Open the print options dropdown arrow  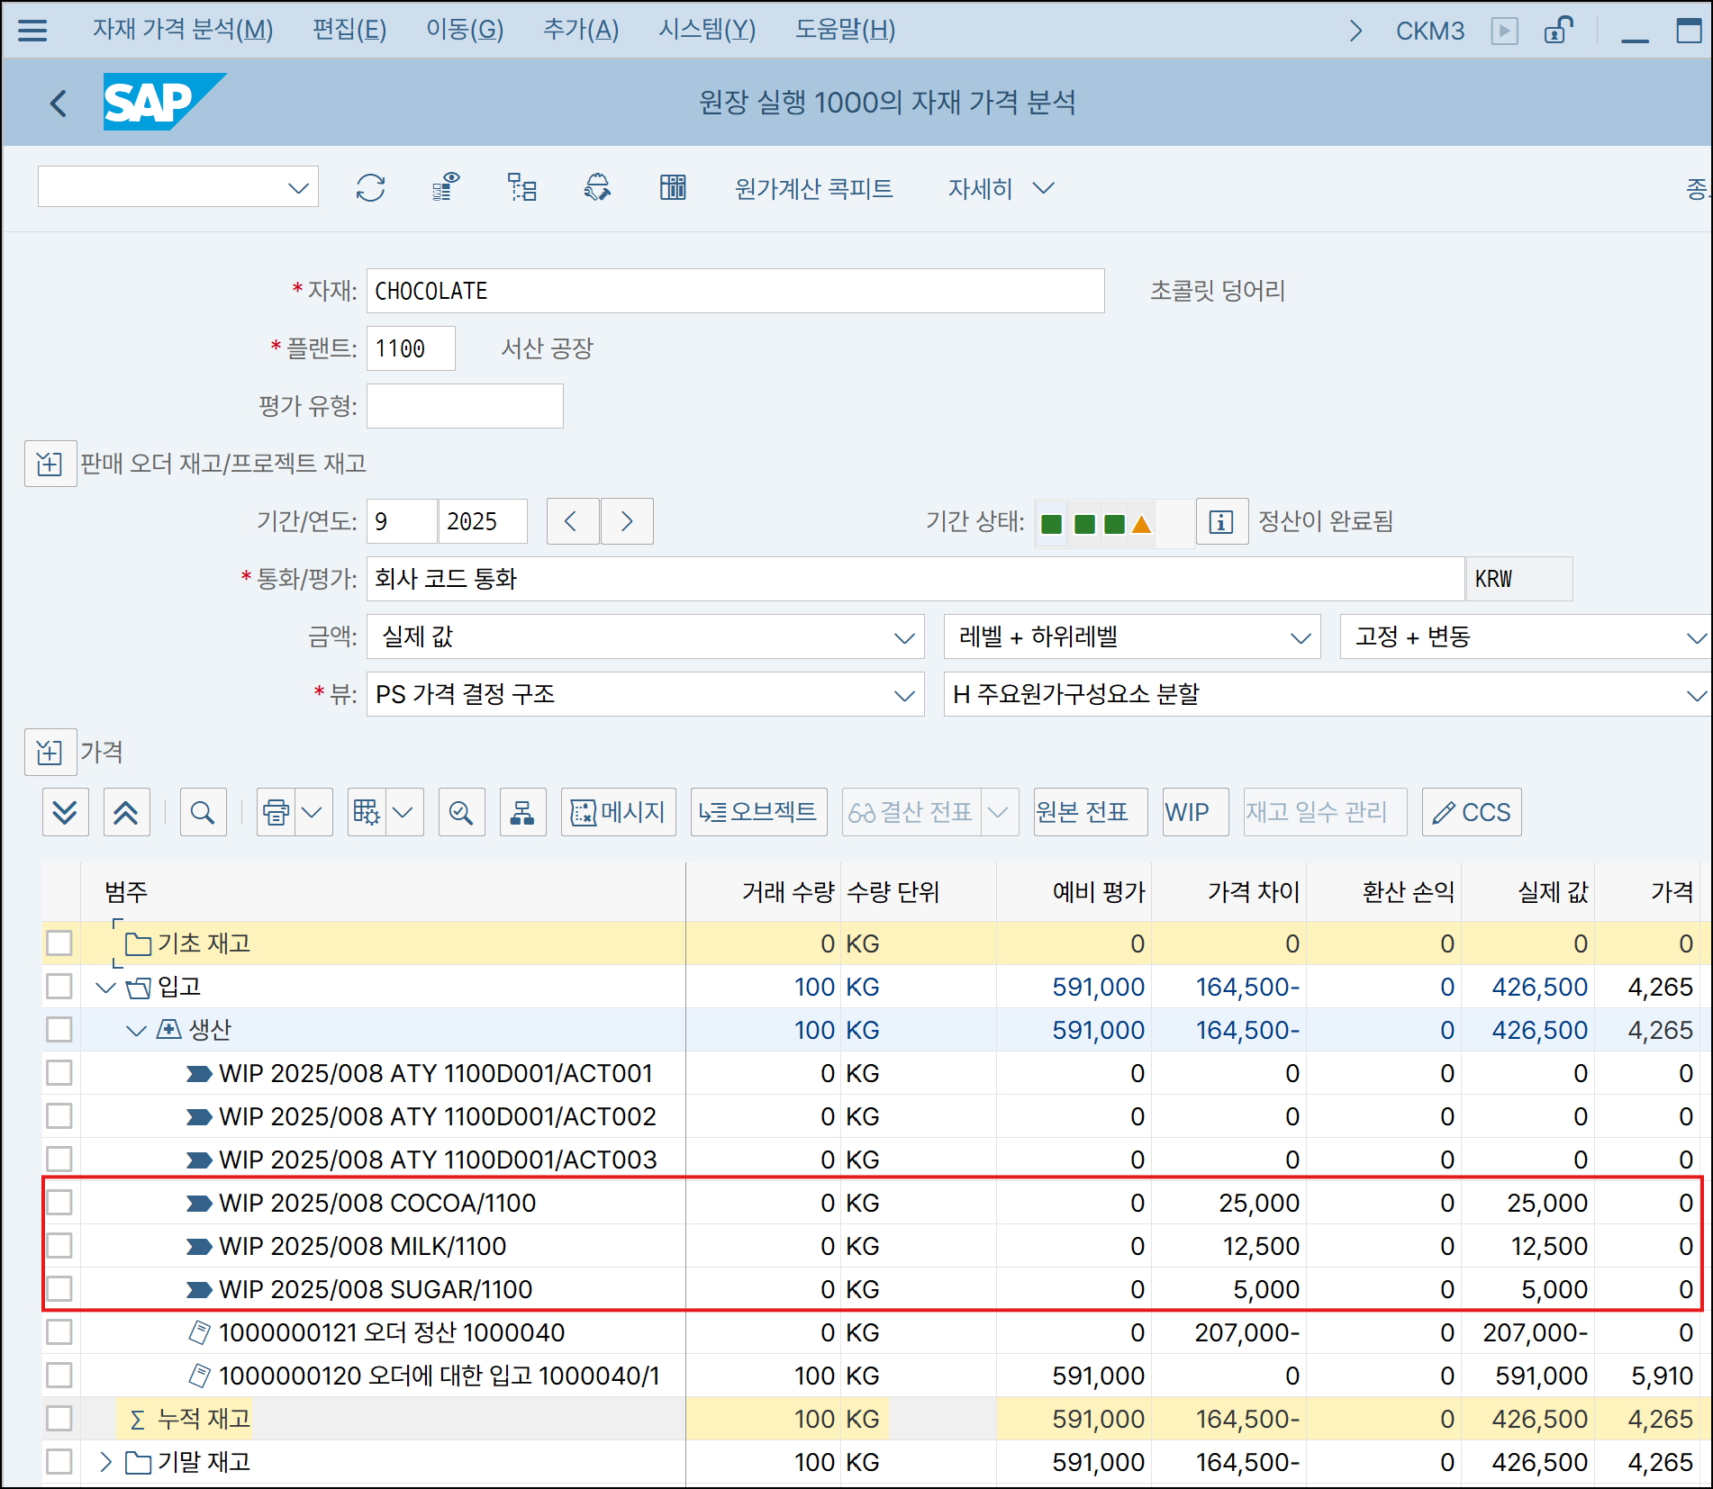click(313, 812)
